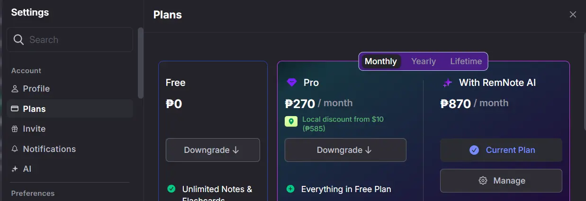
Task: Click the settings sidebar scrollbar
Action: [x=140, y=63]
